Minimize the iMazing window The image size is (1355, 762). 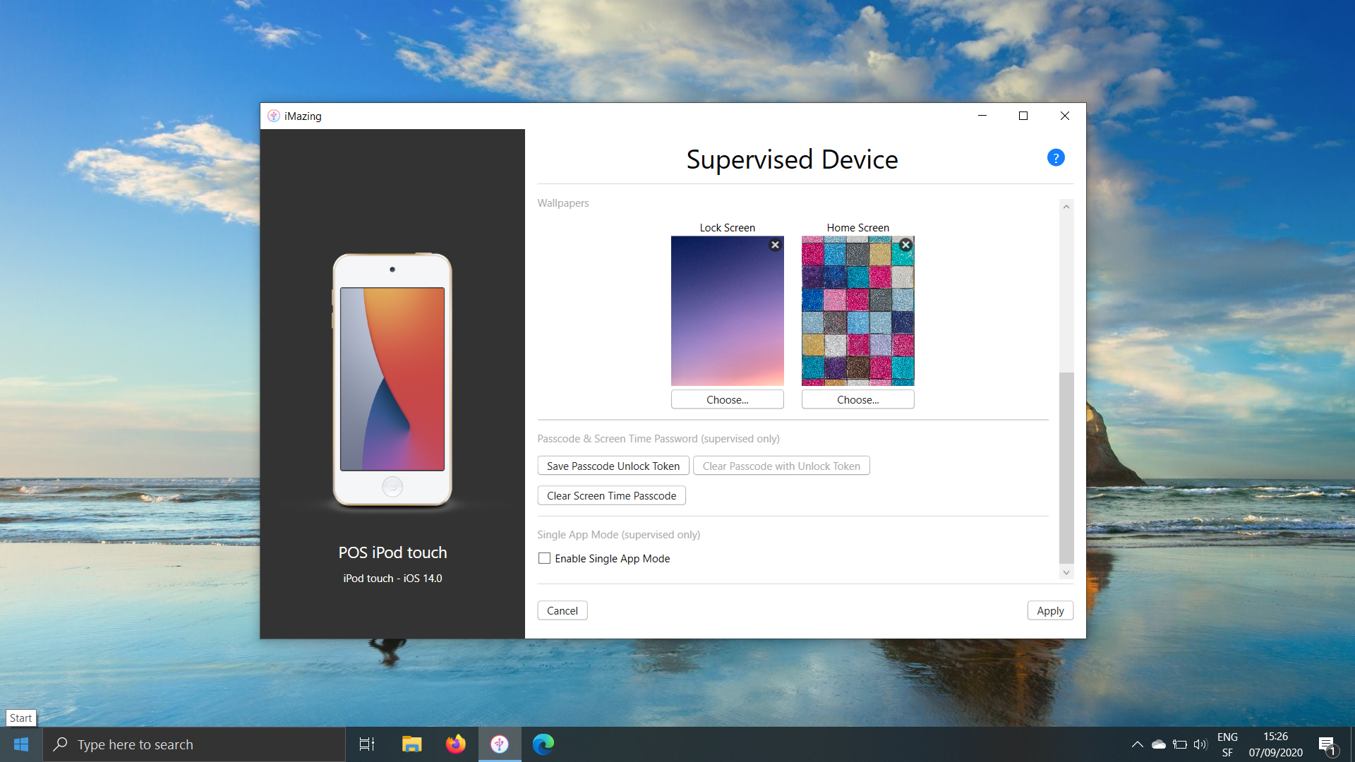pos(982,116)
